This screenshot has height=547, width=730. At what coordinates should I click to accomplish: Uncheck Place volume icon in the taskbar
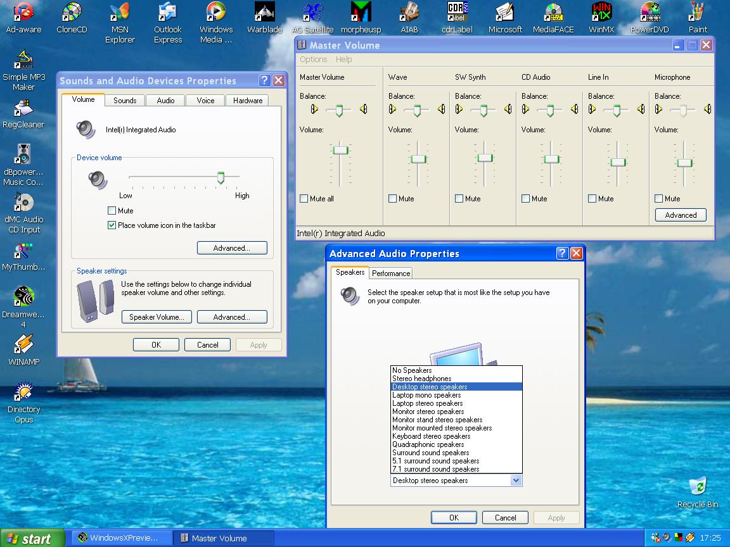pos(112,225)
